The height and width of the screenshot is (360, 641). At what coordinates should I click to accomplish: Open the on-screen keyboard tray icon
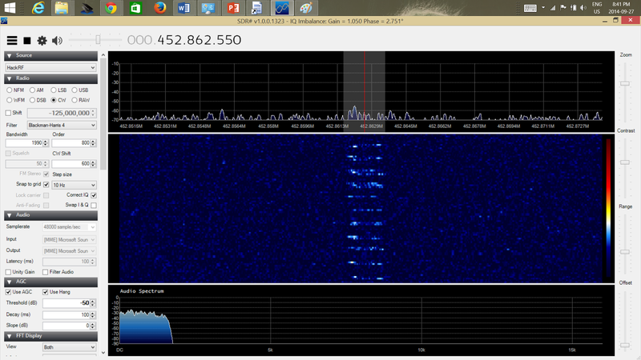[530, 8]
